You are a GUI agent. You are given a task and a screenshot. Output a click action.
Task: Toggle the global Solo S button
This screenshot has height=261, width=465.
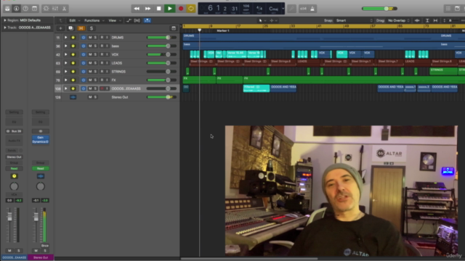coord(91,28)
